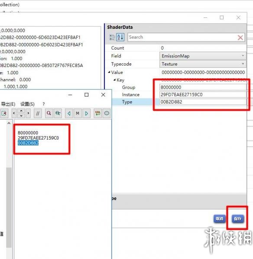The width and height of the screenshot is (253, 259).
Task: Click the 80000000 line in the text editor
Action: [x=28, y=133]
